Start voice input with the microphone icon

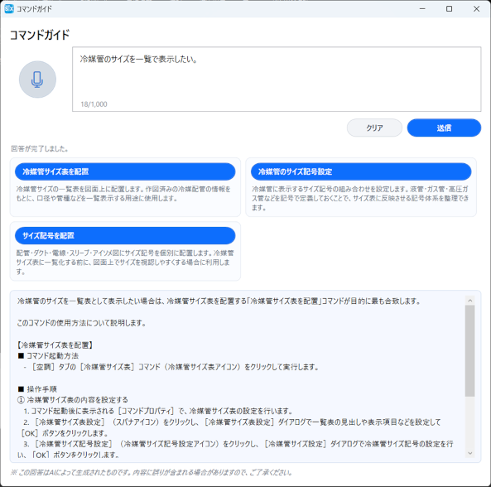[37, 80]
